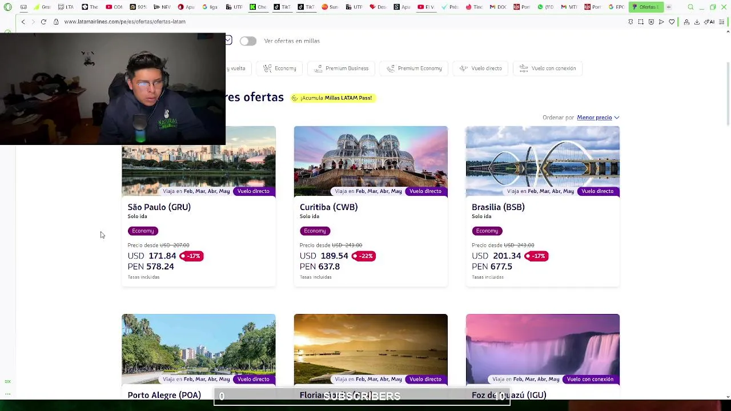This screenshot has height=411, width=731.
Task: Filter by Vuelo directo flights
Action: [x=480, y=68]
